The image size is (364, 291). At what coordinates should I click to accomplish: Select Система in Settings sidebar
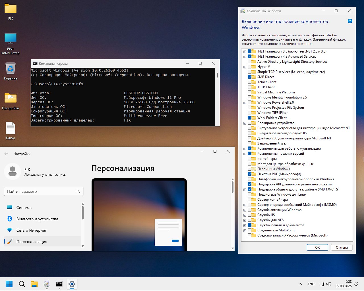coord(24,208)
